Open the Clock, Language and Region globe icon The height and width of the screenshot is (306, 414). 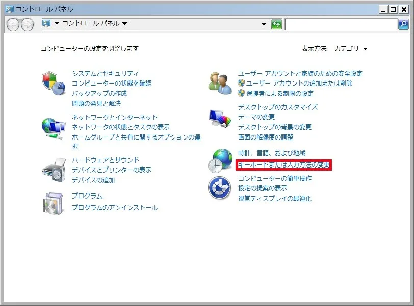point(220,160)
